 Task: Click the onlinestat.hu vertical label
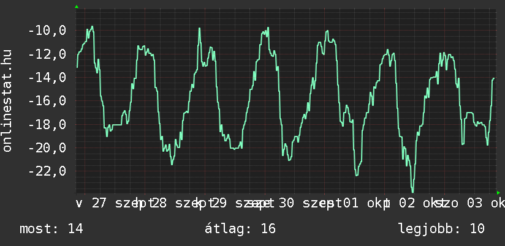pos(7,100)
